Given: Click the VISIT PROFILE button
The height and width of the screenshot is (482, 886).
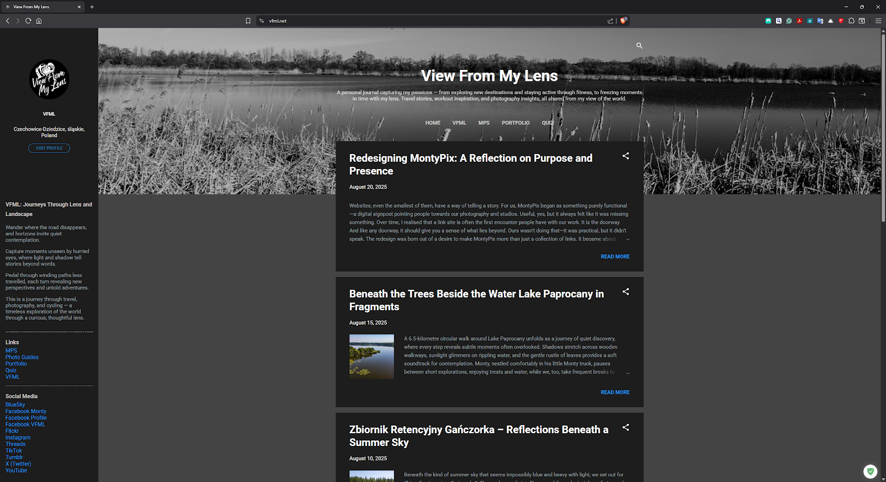Looking at the screenshot, I should [49, 148].
